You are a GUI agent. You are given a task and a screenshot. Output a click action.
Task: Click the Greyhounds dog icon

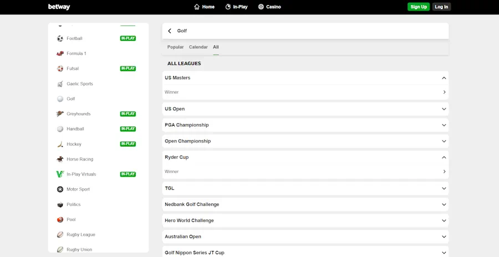pyautogui.click(x=60, y=114)
